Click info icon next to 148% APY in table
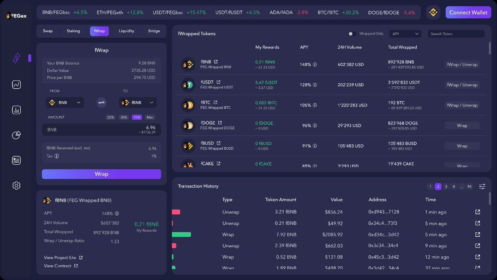The height and width of the screenshot is (280, 497). coord(315,65)
